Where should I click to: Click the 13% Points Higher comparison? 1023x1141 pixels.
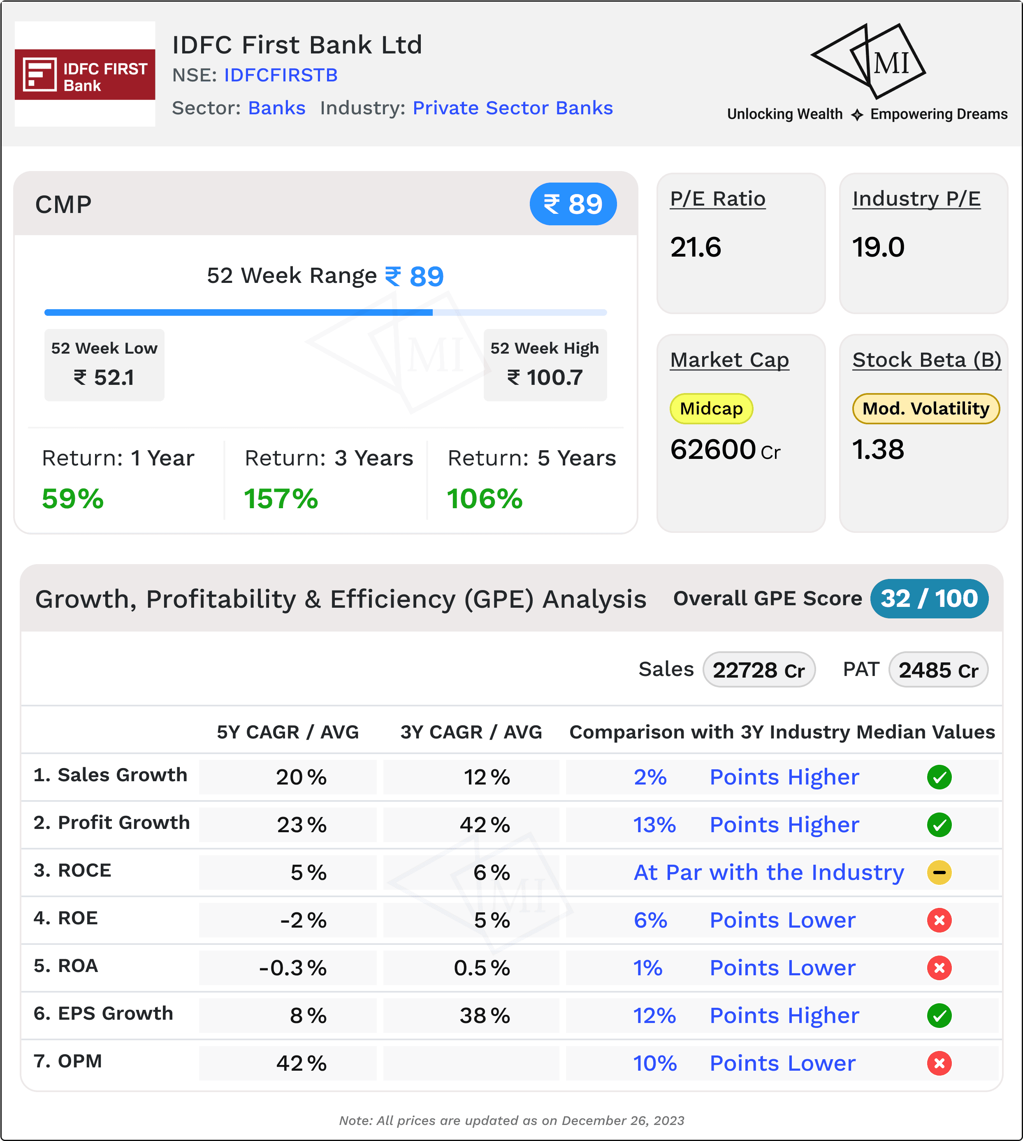tap(746, 825)
